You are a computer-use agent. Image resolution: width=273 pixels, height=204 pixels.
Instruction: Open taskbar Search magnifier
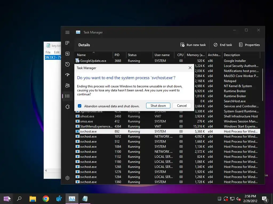tap(19, 199)
